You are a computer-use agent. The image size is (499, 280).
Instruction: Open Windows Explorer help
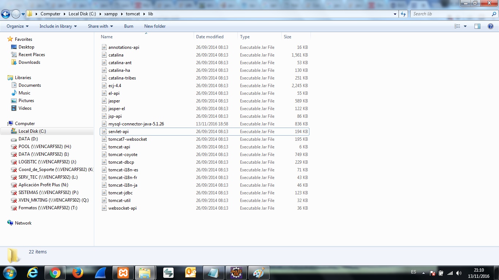point(491,26)
